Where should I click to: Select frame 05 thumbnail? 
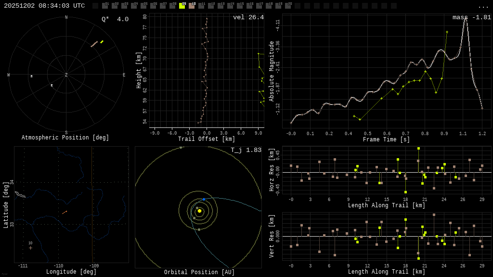pos(143,6)
